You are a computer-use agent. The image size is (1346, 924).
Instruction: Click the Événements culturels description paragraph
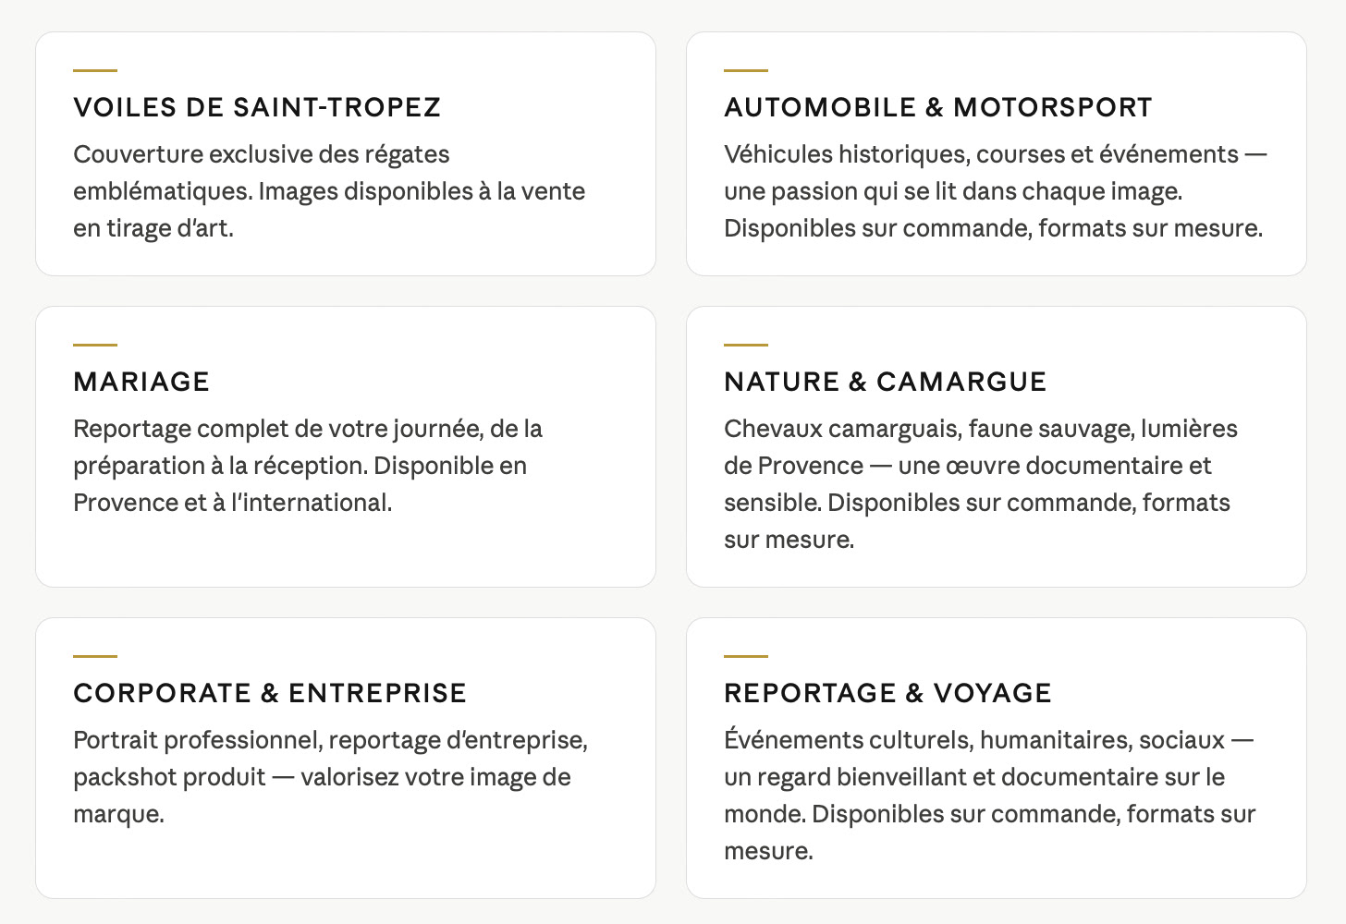(x=989, y=796)
